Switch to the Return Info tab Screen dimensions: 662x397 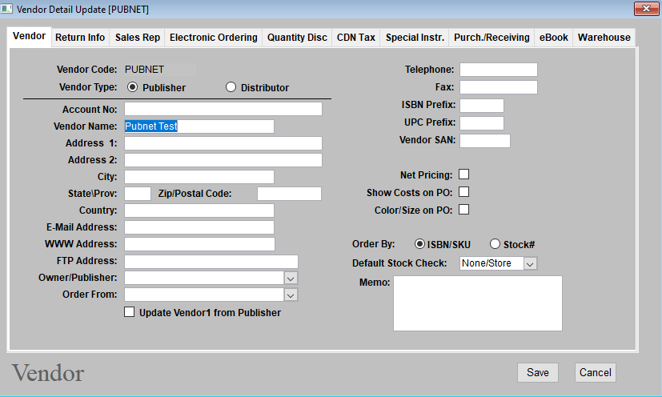(x=80, y=38)
